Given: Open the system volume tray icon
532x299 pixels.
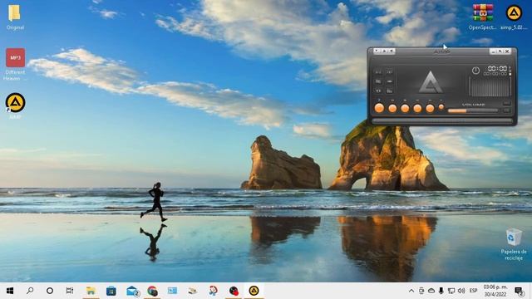Looking at the screenshot, I should click(461, 291).
